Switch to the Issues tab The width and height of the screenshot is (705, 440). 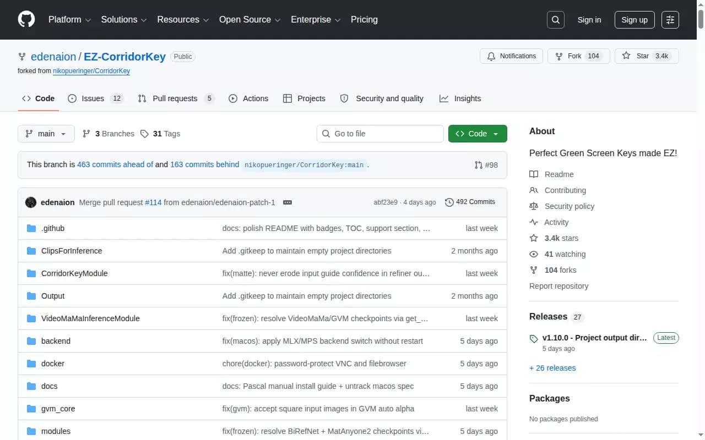coord(95,98)
